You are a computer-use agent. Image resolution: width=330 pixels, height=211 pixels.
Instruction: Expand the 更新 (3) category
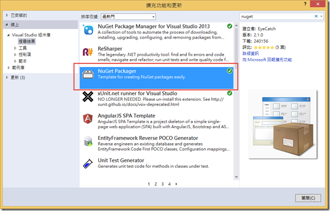7,78
